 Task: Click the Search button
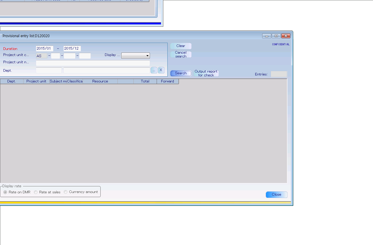click(x=181, y=73)
